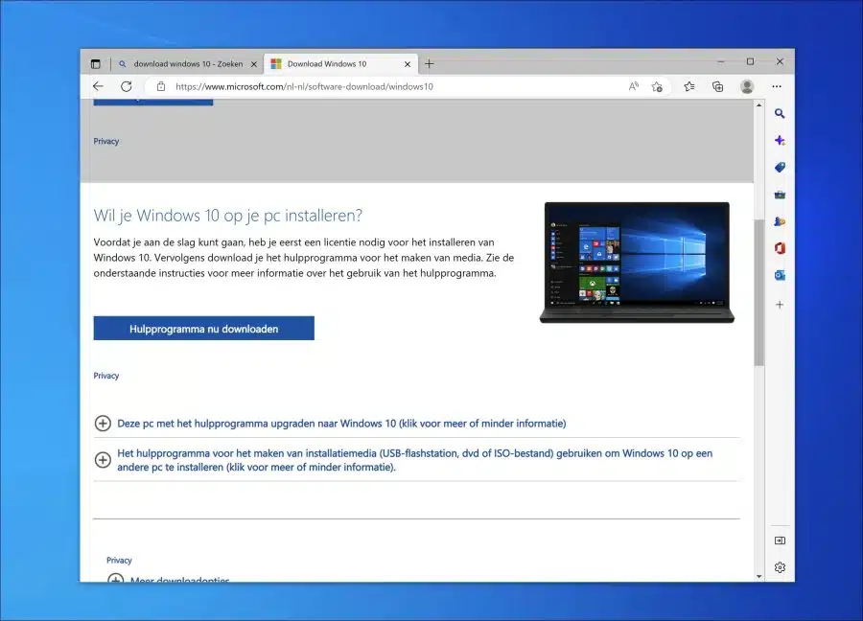Click the page scrollbar up arrow
This screenshot has width=863, height=621.
click(x=759, y=104)
